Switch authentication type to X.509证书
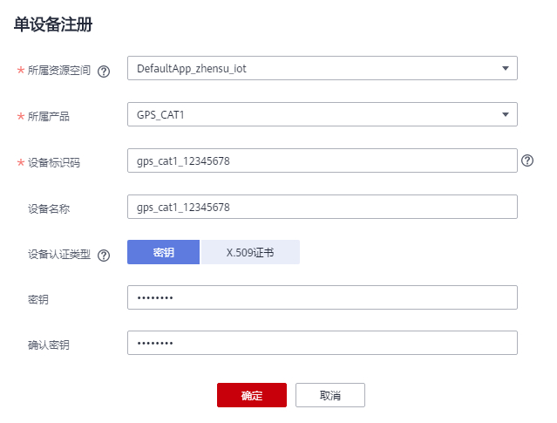This screenshot has width=557, height=423. [250, 252]
